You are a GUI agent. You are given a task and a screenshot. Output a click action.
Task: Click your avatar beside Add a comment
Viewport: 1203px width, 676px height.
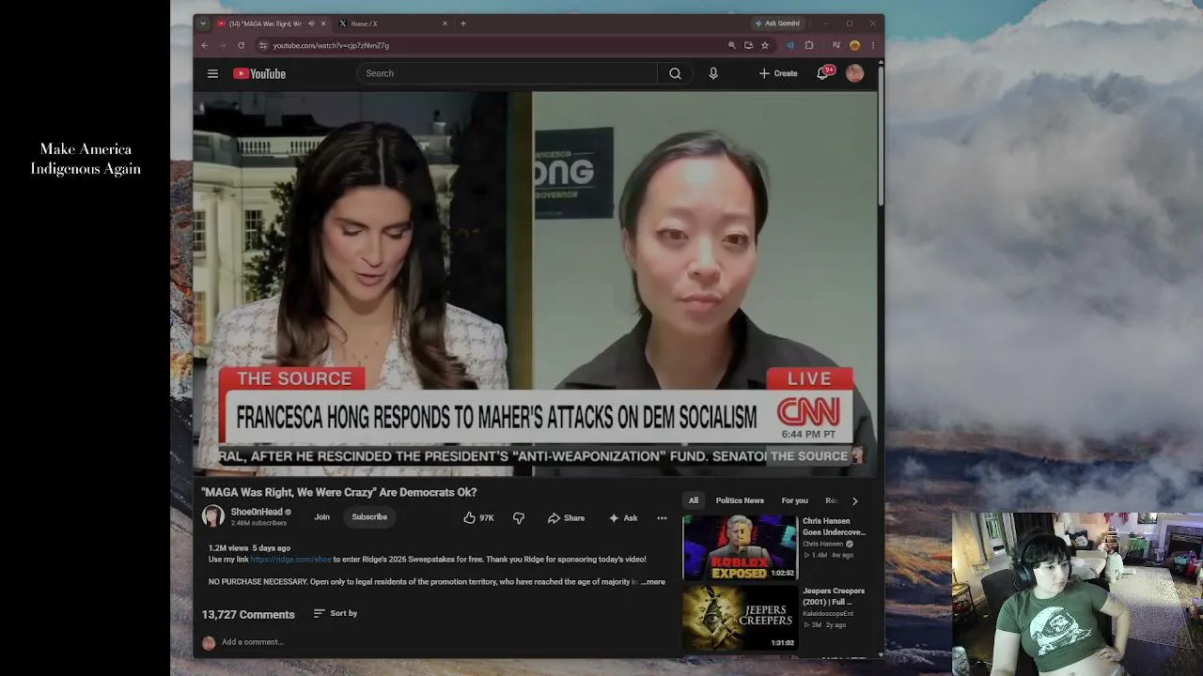pos(209,642)
